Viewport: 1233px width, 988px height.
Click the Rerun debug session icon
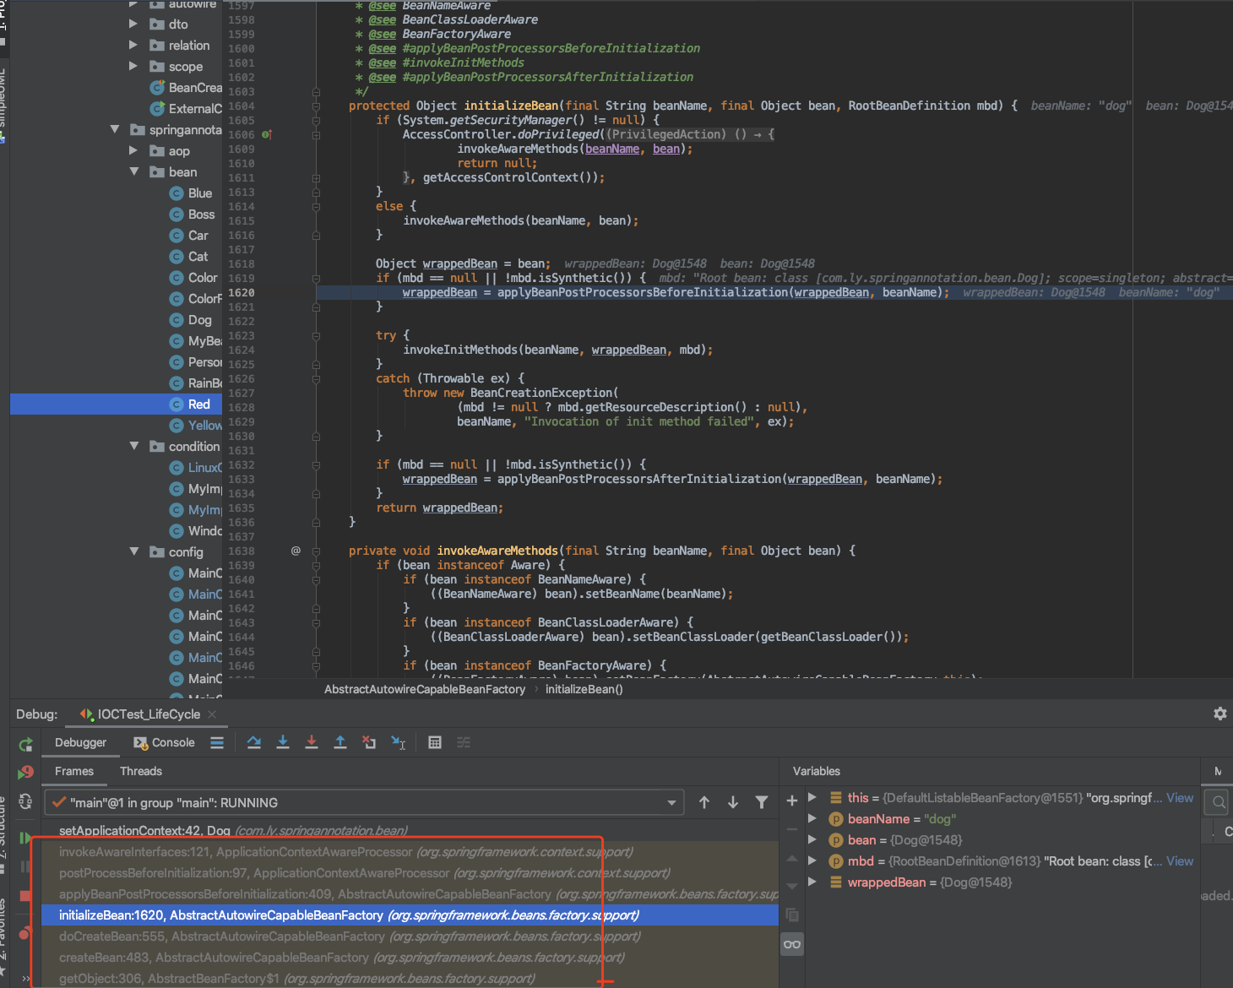(x=26, y=744)
